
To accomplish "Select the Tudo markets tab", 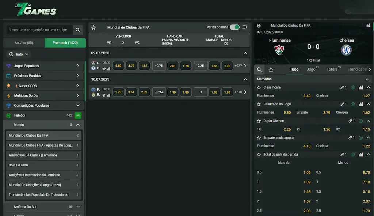I will [x=294, y=69].
